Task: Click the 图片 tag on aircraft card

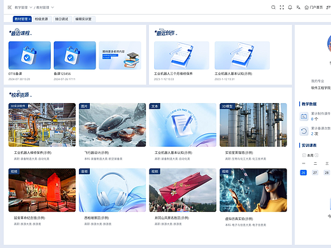Action: pos(84,106)
